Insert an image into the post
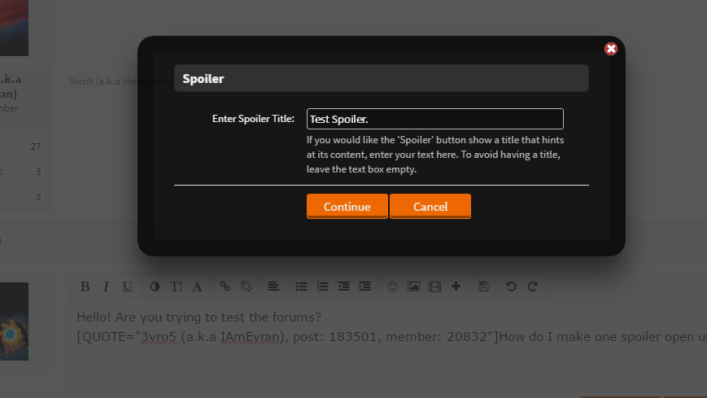 pos(413,286)
